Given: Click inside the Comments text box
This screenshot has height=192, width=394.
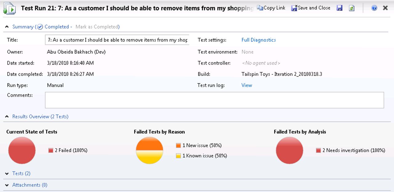Looking at the screenshot, I should (x=214, y=100).
